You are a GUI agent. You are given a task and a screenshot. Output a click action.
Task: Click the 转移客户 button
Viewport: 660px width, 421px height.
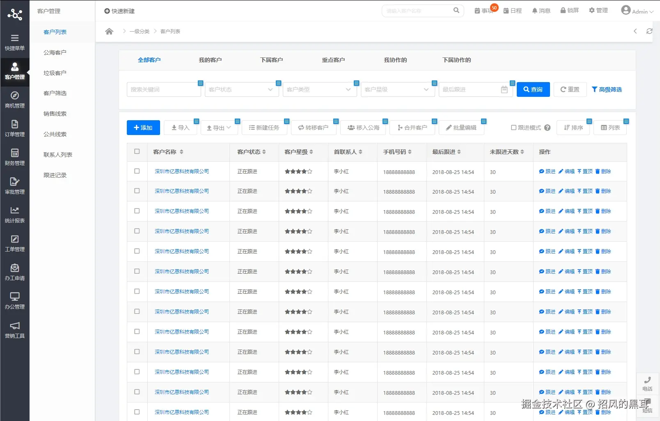[x=314, y=128]
